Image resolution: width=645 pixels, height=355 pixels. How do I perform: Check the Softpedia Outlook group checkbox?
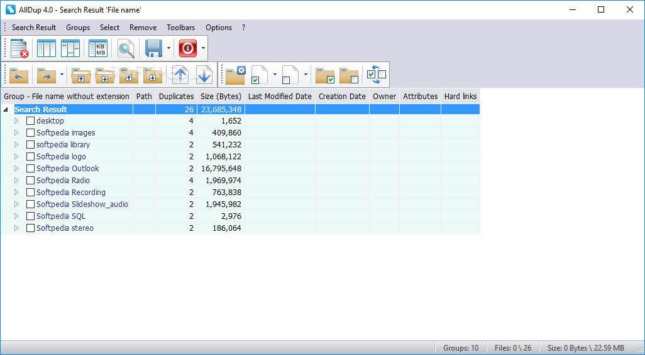[30, 168]
